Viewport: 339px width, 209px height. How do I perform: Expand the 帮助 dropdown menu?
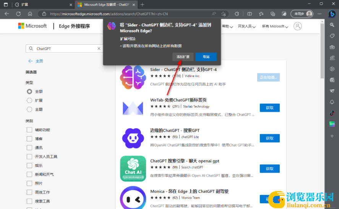tap(227, 26)
